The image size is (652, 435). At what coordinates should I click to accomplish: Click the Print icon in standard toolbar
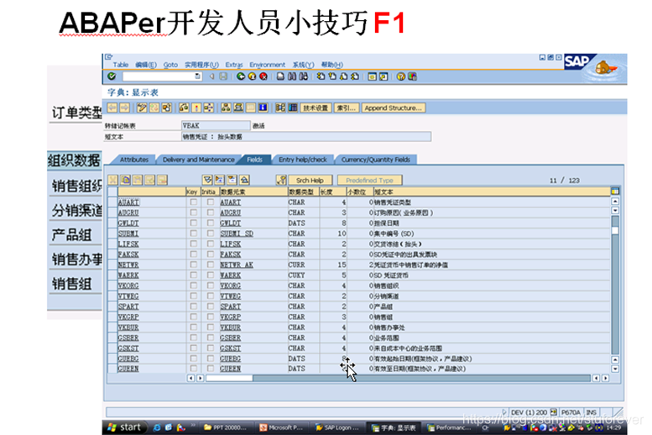point(280,76)
